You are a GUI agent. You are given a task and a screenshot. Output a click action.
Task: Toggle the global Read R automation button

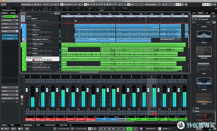53,4
